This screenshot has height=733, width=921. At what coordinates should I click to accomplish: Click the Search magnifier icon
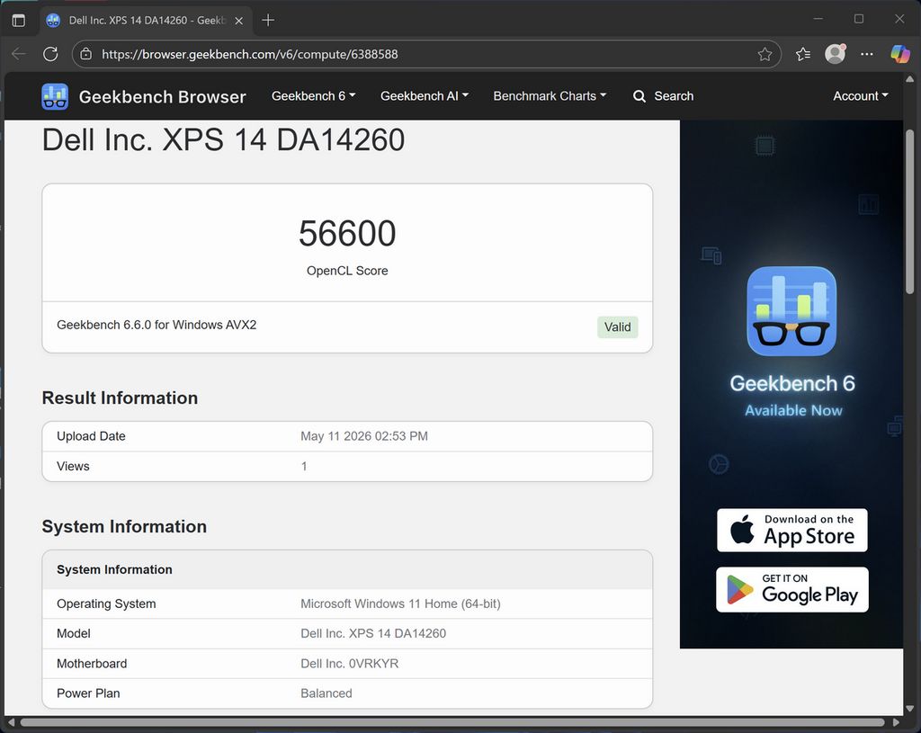coord(639,96)
